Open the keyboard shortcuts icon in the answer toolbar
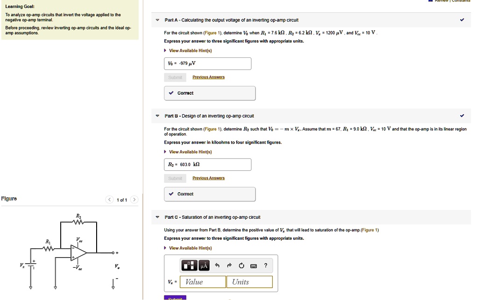 coord(253,265)
